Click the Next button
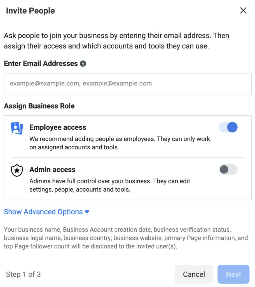The height and width of the screenshot is (287, 255). (x=233, y=274)
